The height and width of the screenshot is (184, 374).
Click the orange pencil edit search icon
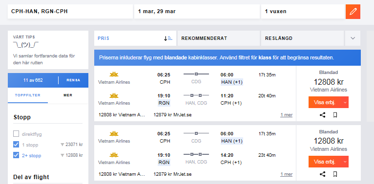(x=353, y=11)
